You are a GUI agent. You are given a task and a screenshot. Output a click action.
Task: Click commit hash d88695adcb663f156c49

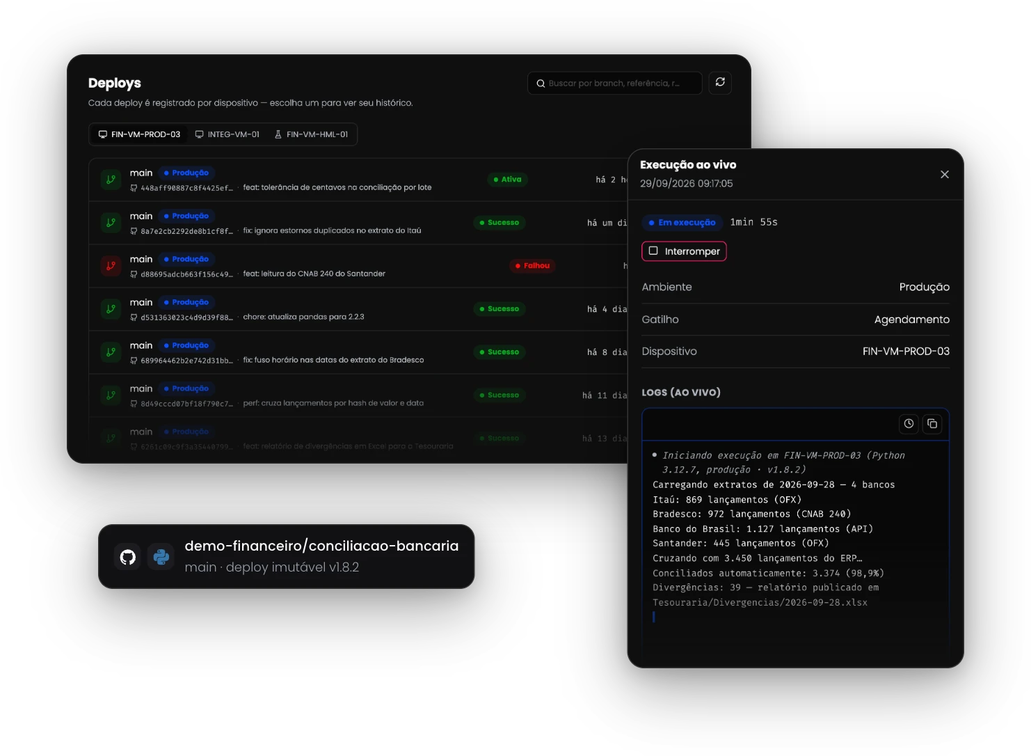point(186,274)
